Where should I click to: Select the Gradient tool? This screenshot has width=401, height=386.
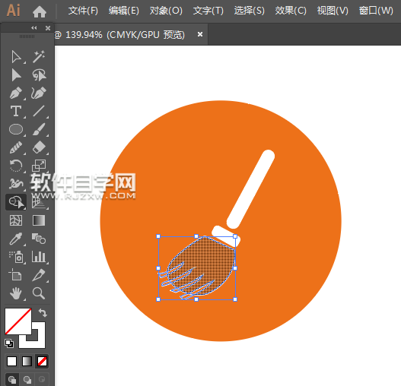pos(39,220)
